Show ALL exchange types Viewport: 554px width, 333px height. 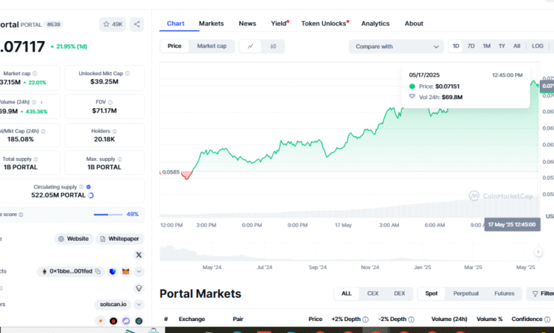tap(347, 293)
